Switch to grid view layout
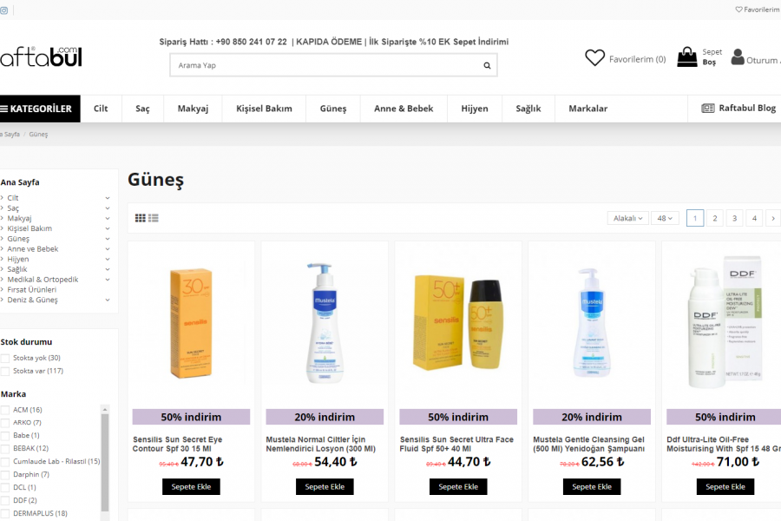Screen dimensions: 781x521 pyautogui.click(x=141, y=218)
